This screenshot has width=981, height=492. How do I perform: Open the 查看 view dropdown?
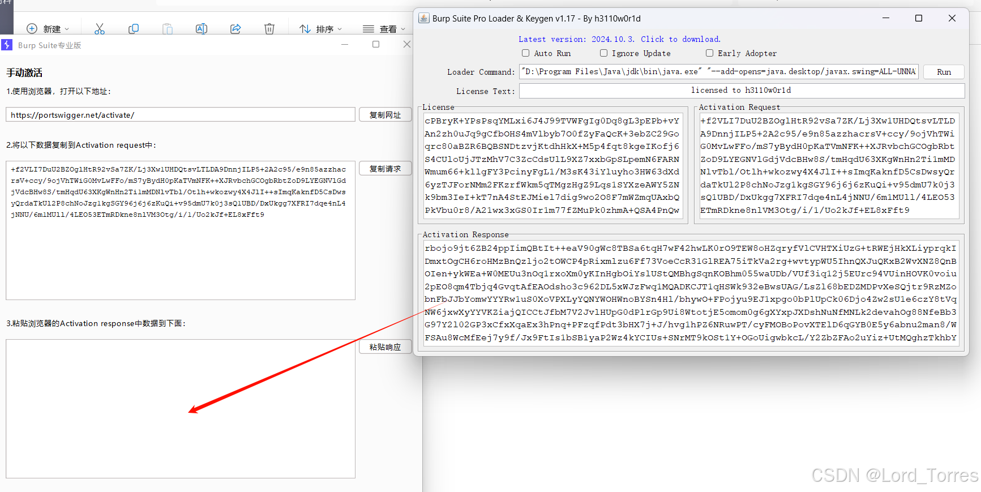pyautogui.click(x=384, y=29)
